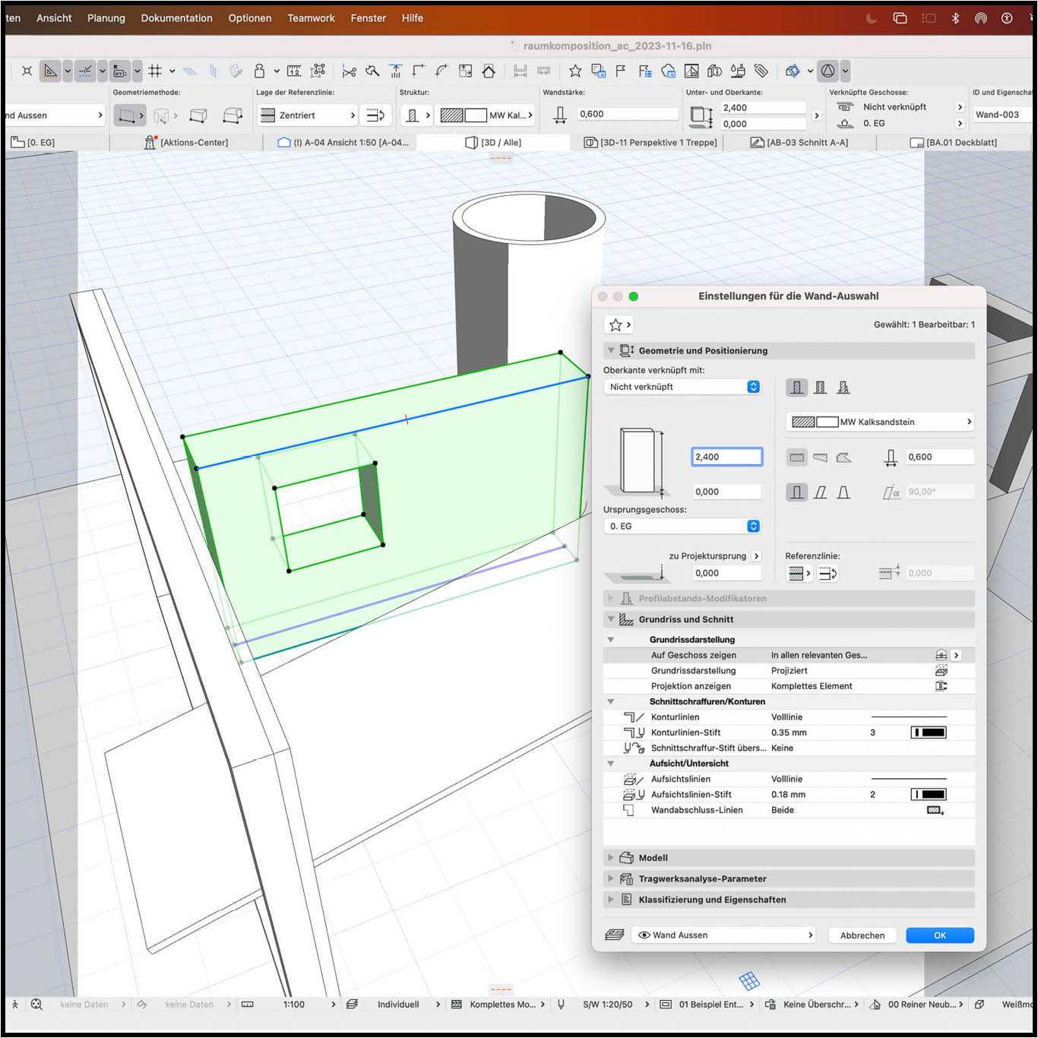Click Konturlinien-Stift pen color swatch
Viewport: 1038px width, 1038px height.
pyautogui.click(x=929, y=733)
